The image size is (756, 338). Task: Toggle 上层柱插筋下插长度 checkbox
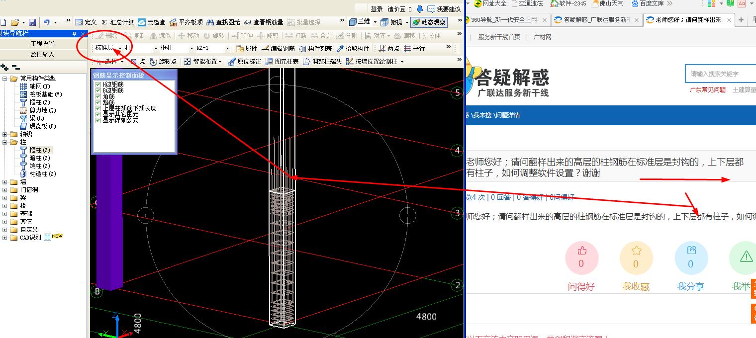98,108
